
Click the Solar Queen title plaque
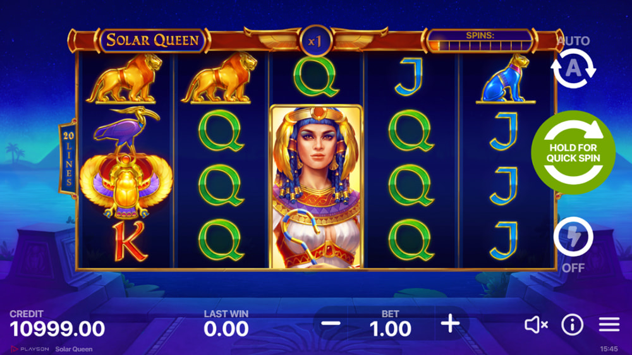click(x=153, y=40)
